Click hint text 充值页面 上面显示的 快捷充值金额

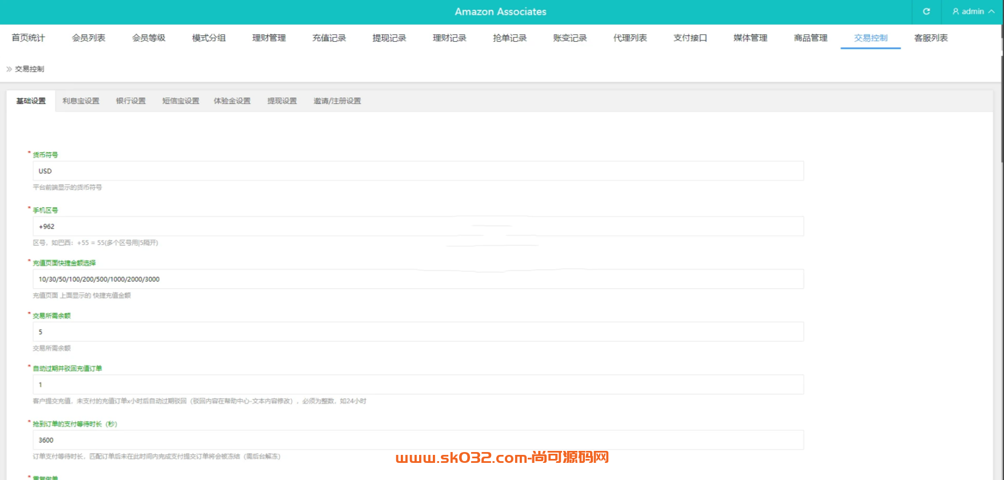(x=82, y=296)
